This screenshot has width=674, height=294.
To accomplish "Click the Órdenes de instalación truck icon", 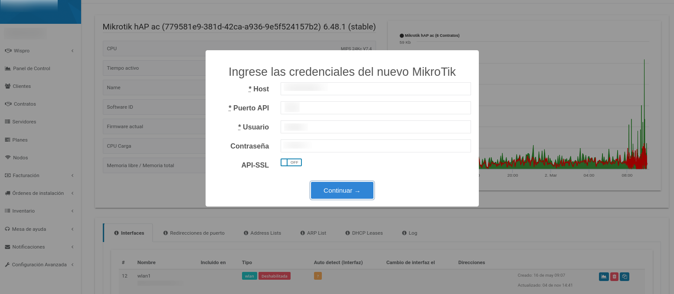I will [7, 193].
